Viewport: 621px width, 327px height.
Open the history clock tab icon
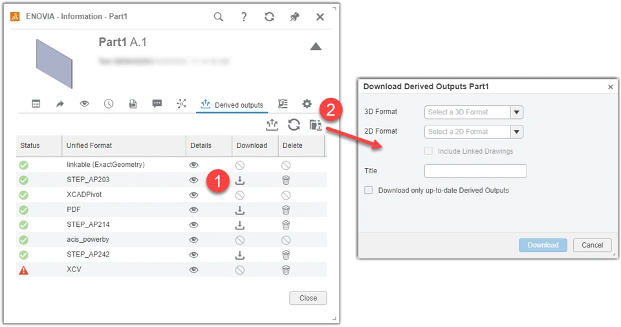coord(109,103)
